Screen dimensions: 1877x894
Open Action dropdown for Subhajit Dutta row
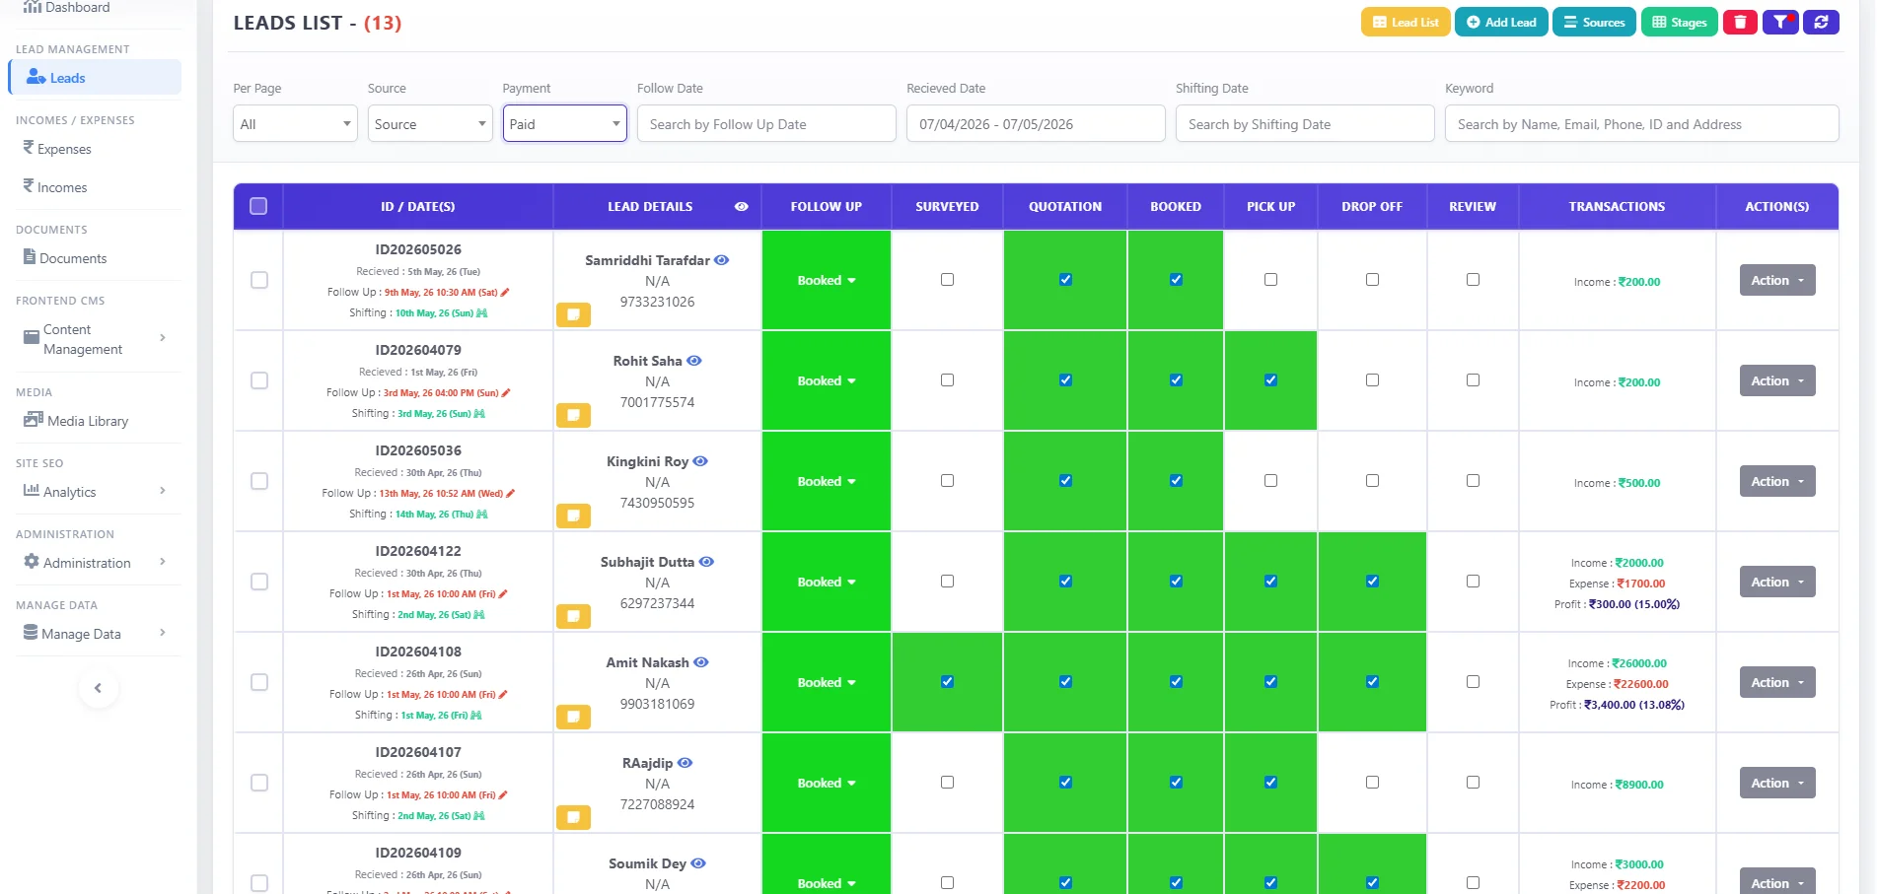tap(1776, 582)
